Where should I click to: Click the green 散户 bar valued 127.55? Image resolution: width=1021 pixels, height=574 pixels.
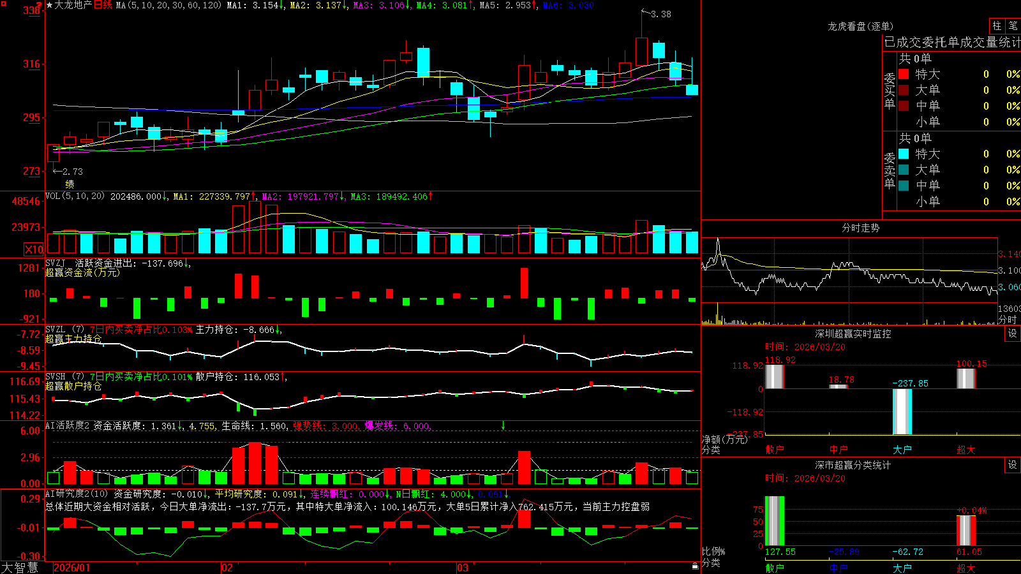point(775,521)
